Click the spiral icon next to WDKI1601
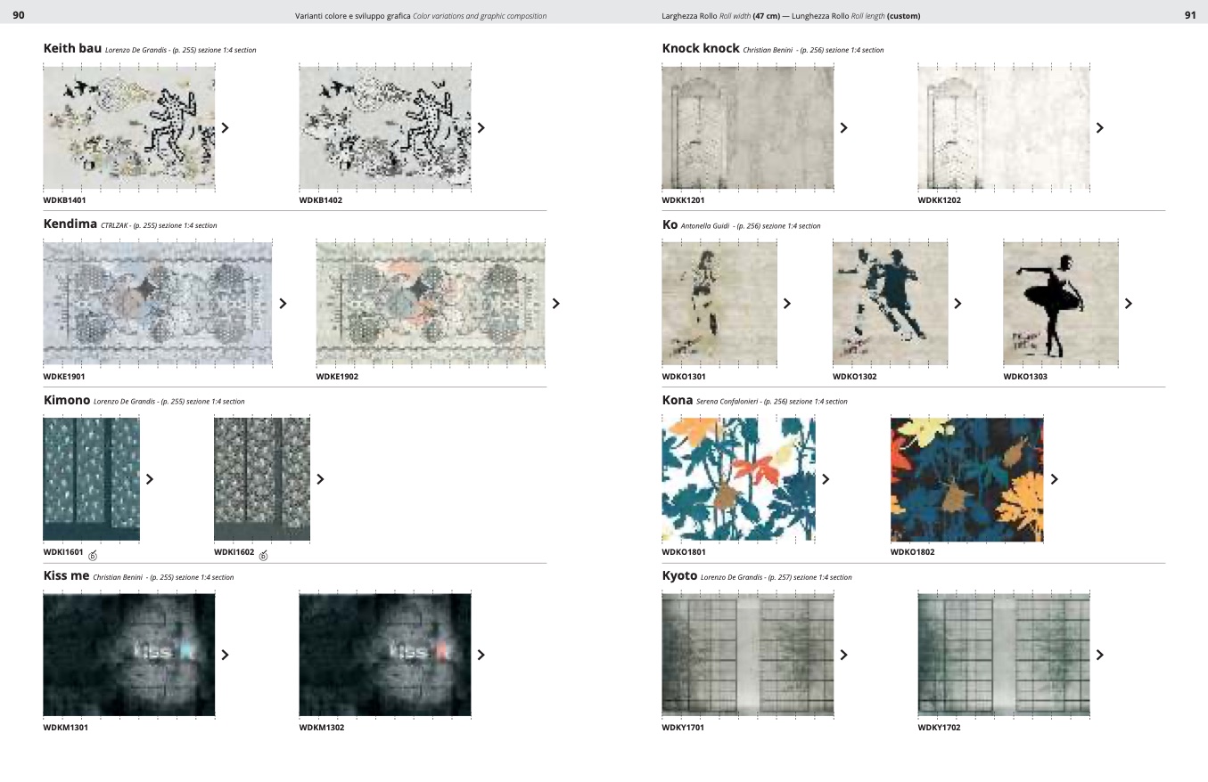1208x782 pixels. [93, 555]
